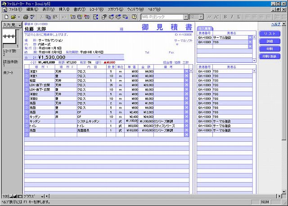Screen dimensions: 288x206
Task: Click the Open file folder icon
Action: tap(13, 17)
